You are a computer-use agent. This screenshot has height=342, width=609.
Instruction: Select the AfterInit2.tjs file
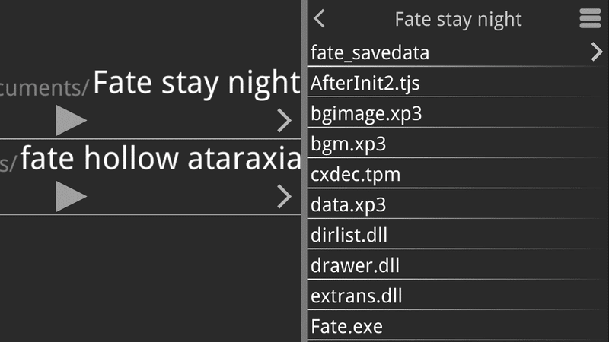pyautogui.click(x=365, y=84)
